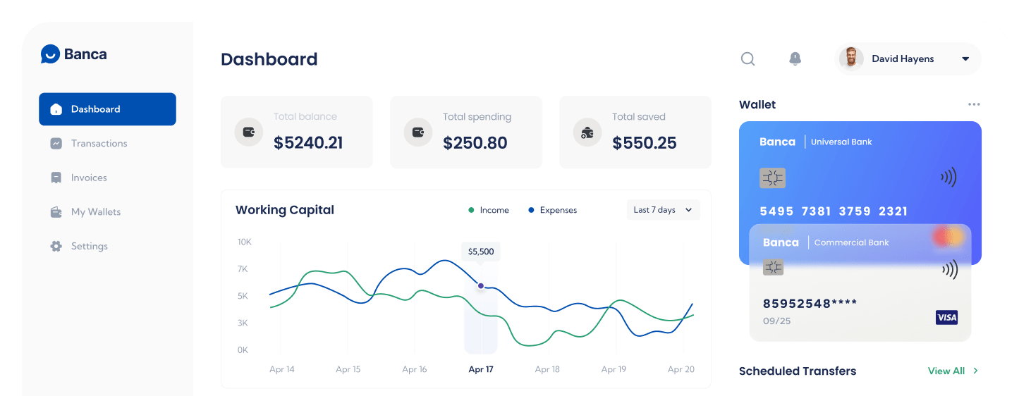Click the Total saved piggy bank icon
1031x396 pixels.
coord(587,132)
